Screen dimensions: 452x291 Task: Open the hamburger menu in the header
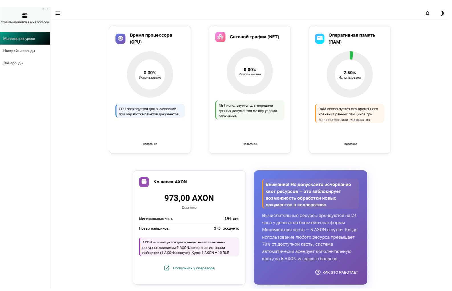tap(58, 13)
